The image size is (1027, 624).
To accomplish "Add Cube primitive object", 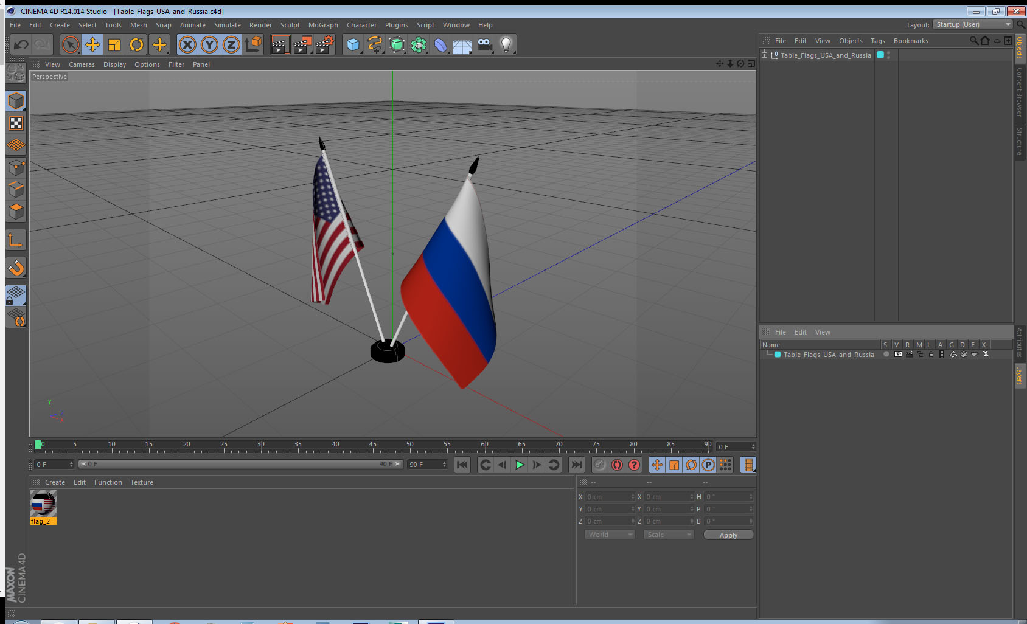I will (x=353, y=44).
